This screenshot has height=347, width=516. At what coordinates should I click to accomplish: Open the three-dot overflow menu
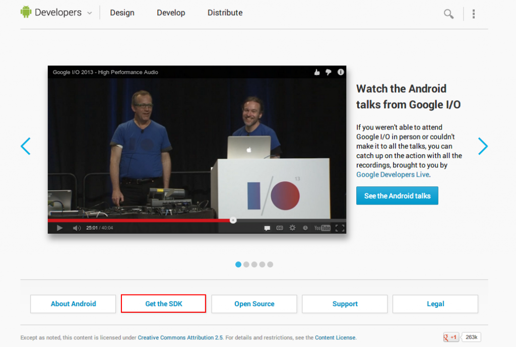tap(474, 14)
